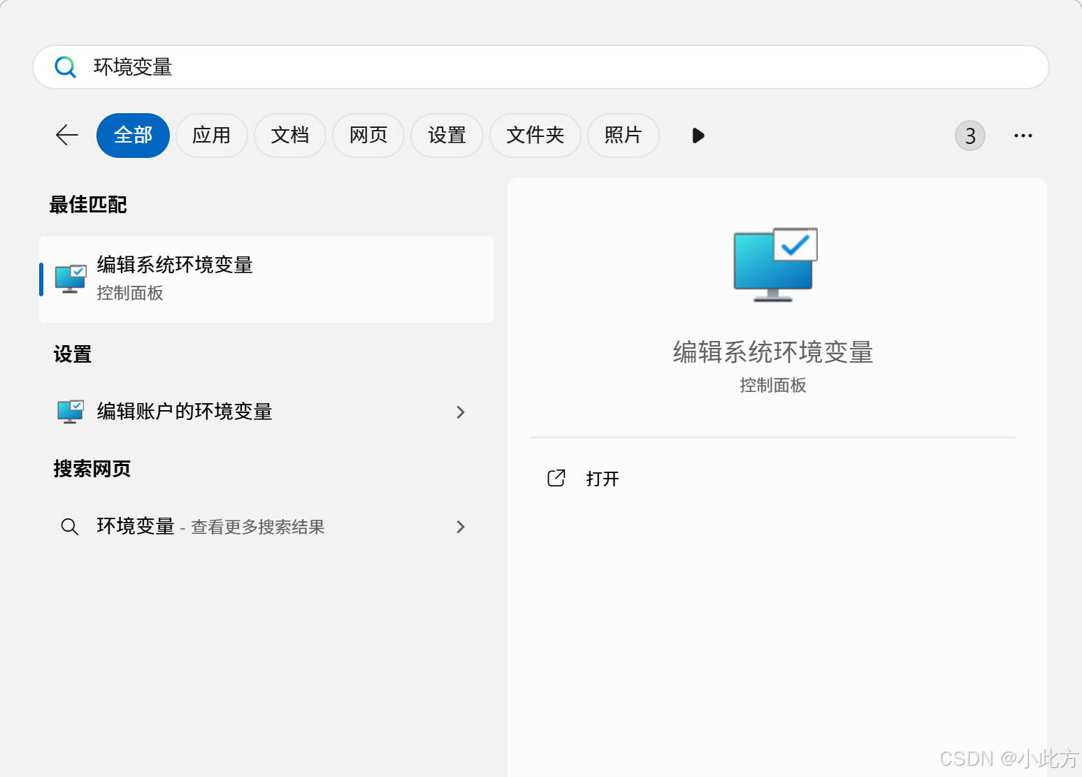The image size is (1082, 777).
Task: Click the open-external icon next to 打开
Action: pyautogui.click(x=556, y=478)
